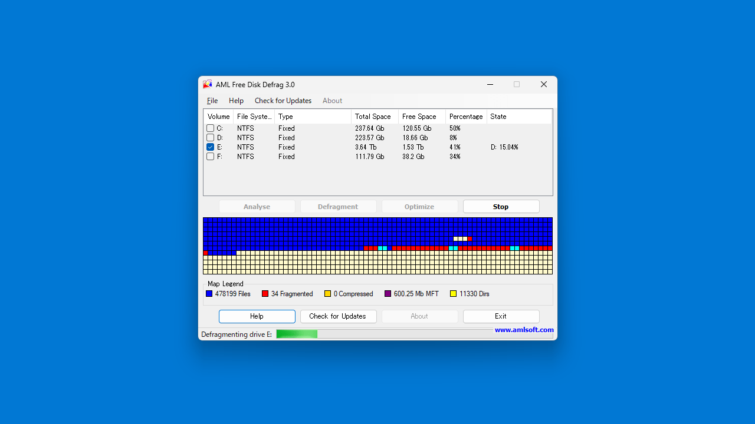The height and width of the screenshot is (424, 755).
Task: Sort by the Type column header
Action: (x=313, y=117)
